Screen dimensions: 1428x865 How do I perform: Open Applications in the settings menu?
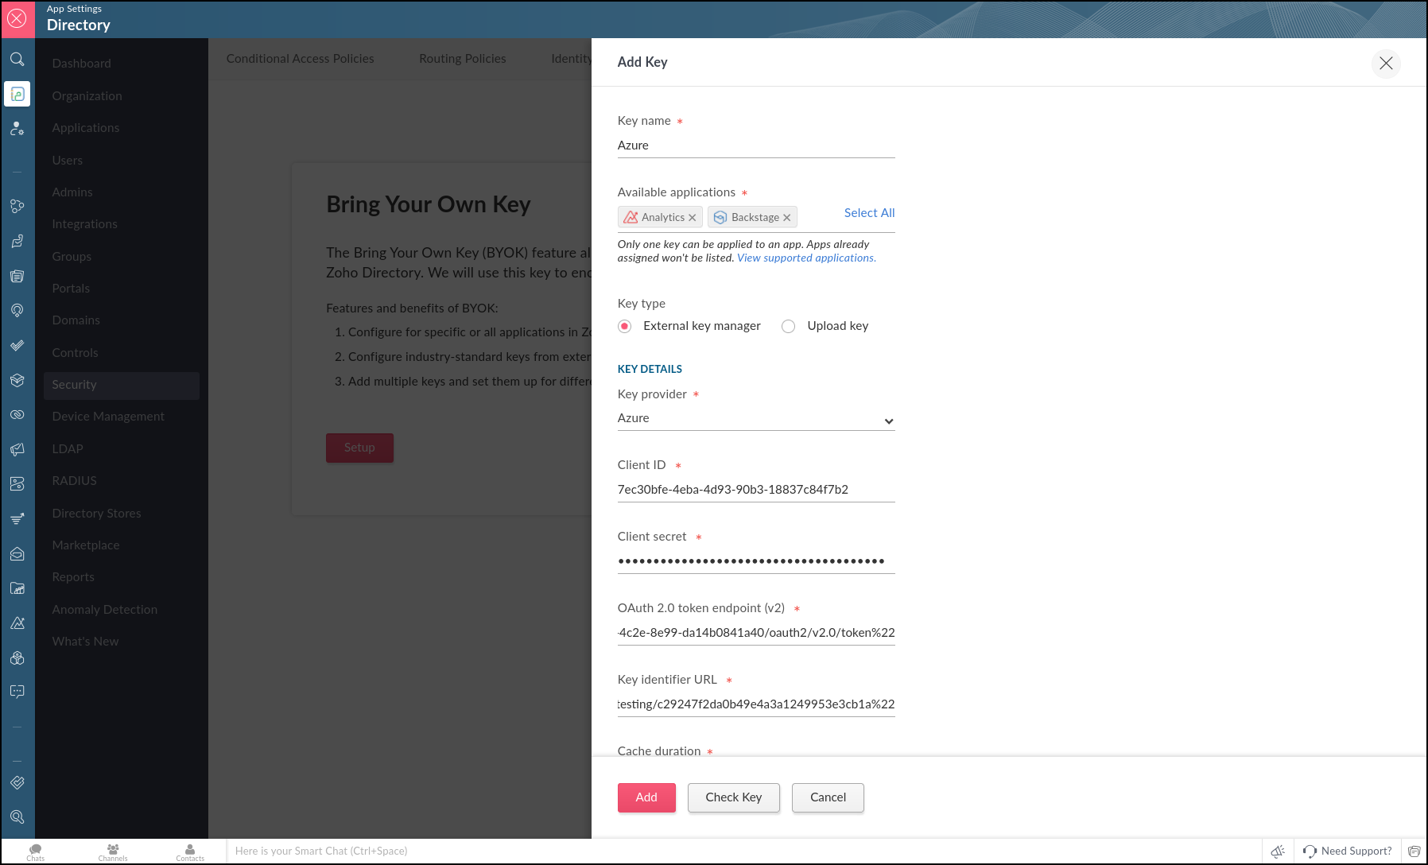(85, 128)
